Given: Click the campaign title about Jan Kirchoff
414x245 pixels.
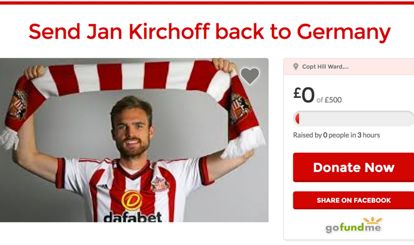Looking at the screenshot, I should click(x=209, y=32).
